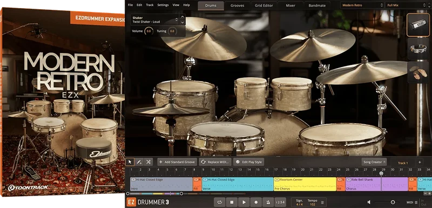Select the purple Chorus block

[376, 184]
